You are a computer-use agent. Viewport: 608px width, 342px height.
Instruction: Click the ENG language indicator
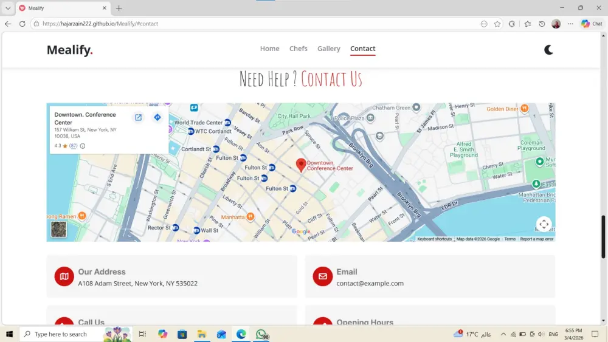(553, 334)
